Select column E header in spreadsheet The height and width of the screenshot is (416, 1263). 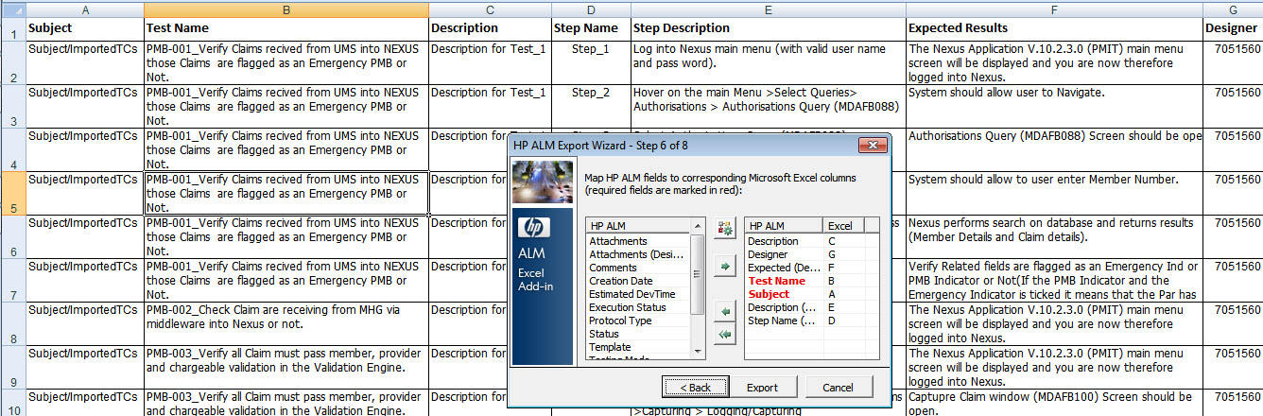point(768,9)
